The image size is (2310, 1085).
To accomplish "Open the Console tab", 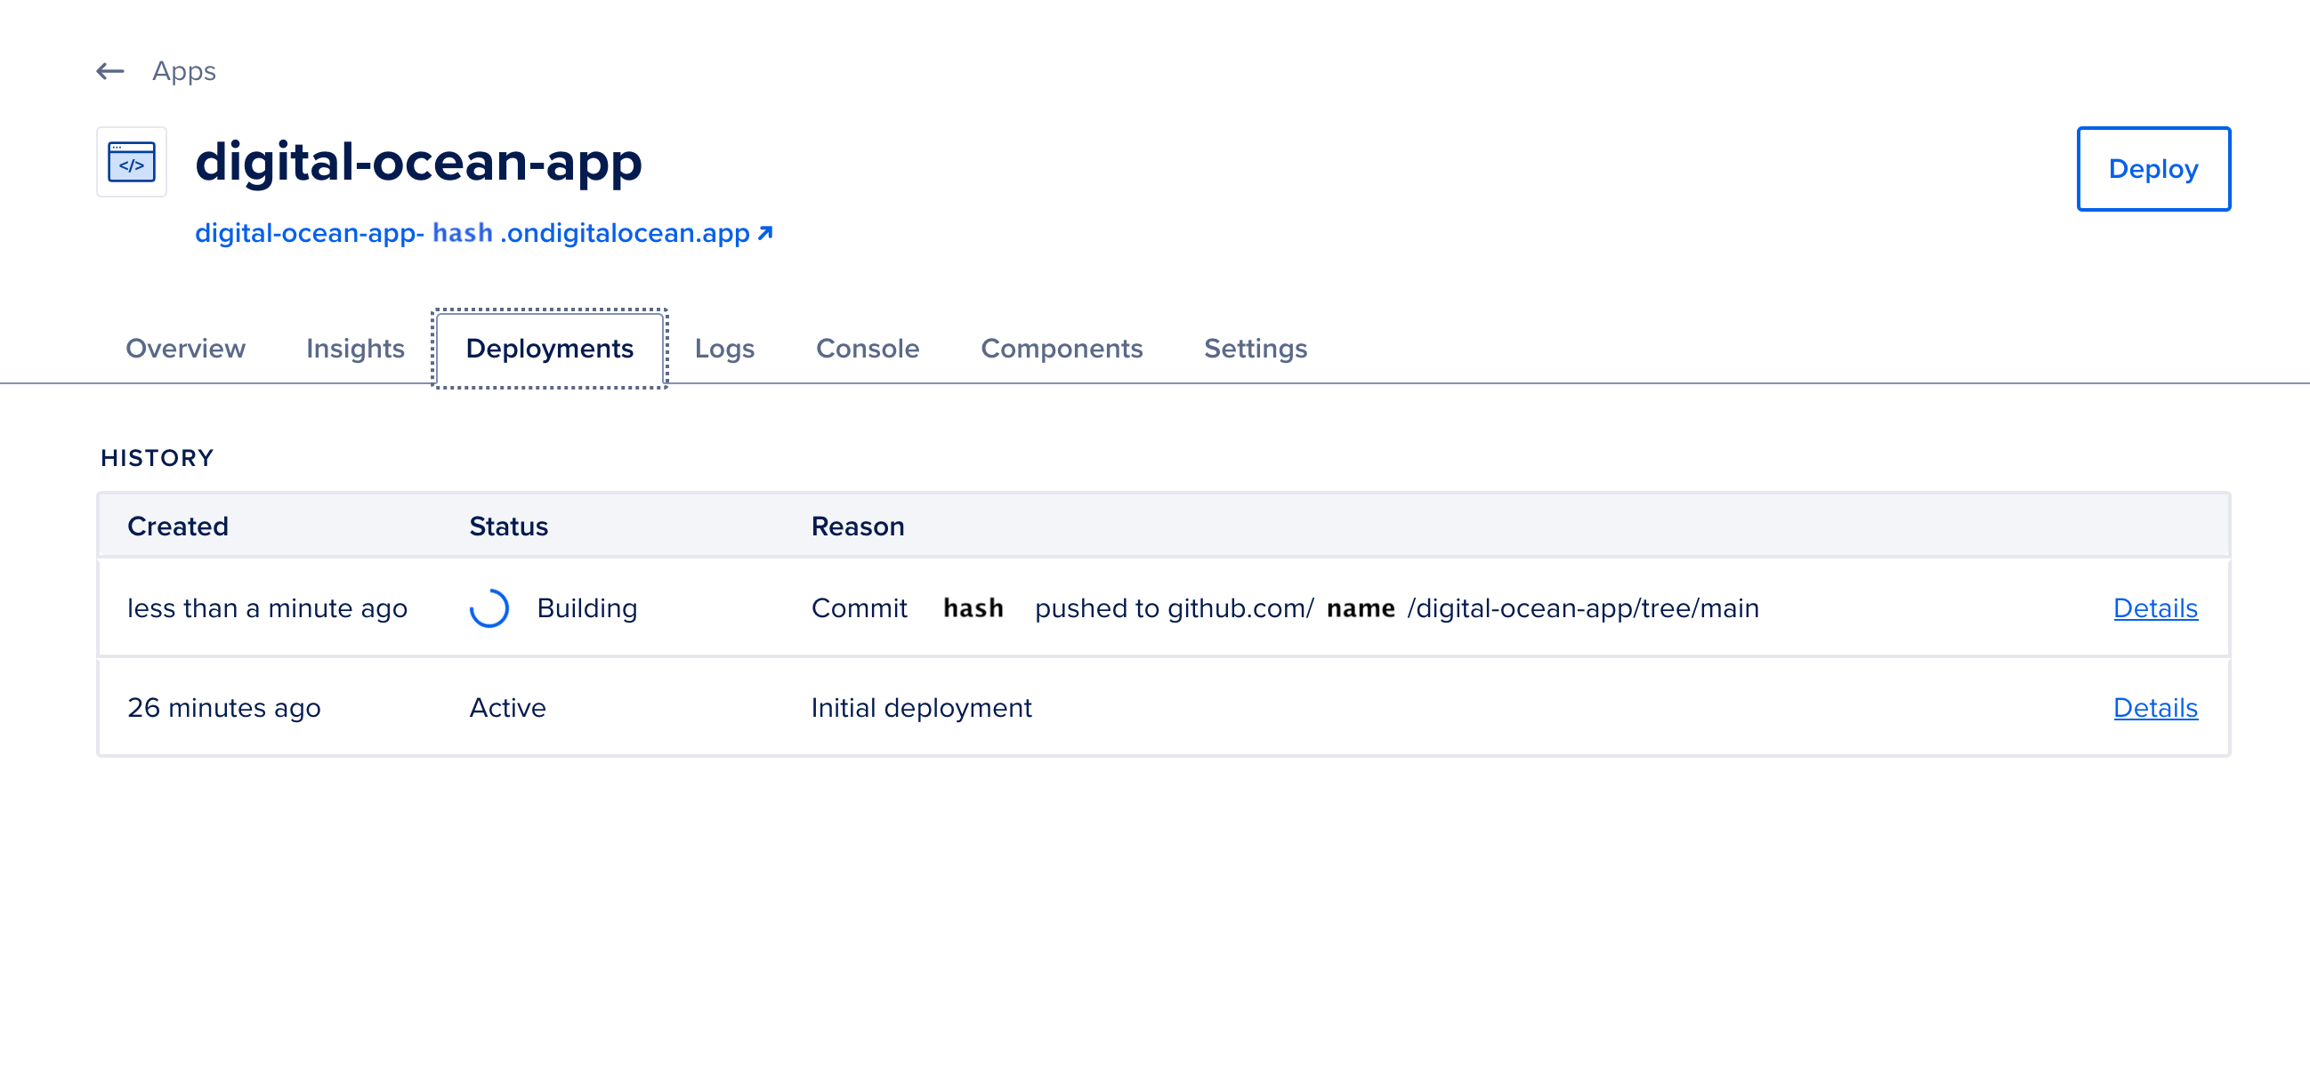I will coord(867,349).
